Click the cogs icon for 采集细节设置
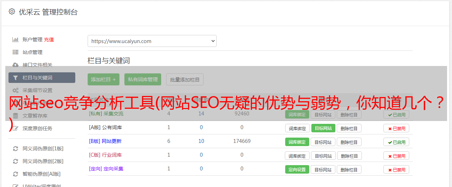This screenshot has height=187, width=452. (16, 90)
